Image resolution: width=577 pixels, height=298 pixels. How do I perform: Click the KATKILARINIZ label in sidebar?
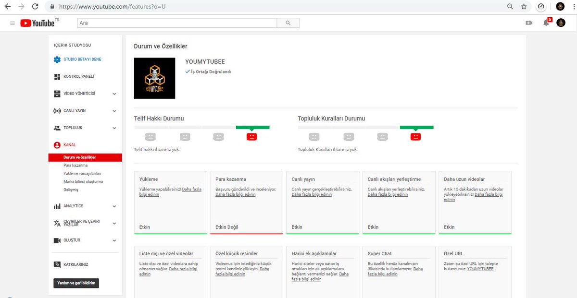[76, 264]
